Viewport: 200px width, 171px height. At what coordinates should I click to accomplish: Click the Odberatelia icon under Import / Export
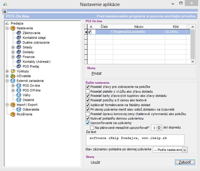click(19, 109)
